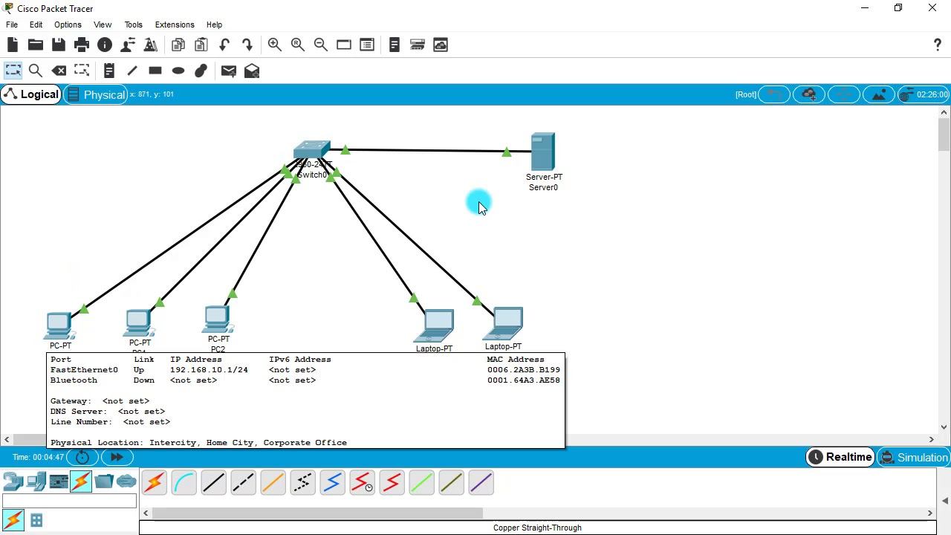951x535 pixels.
Task: Open a file using the folder icon
Action: click(35, 45)
